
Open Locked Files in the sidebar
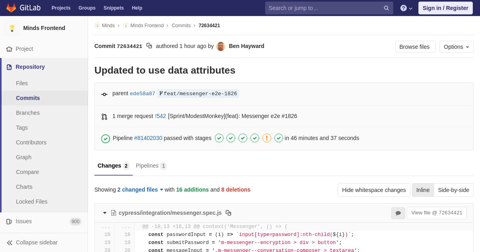[x=44, y=202]
